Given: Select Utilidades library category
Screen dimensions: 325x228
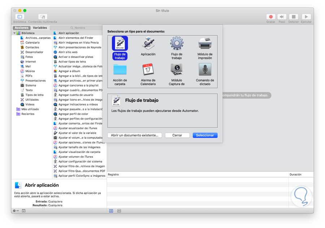Looking at the screenshot, I should click(x=30, y=100).
